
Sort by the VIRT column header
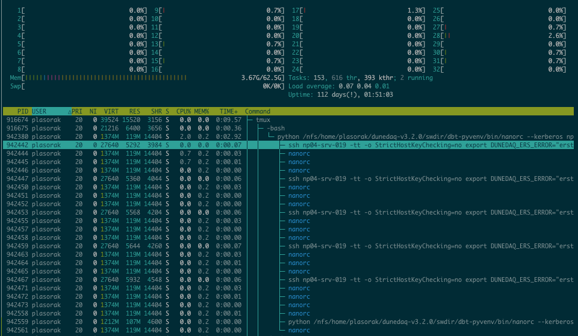[111, 111]
